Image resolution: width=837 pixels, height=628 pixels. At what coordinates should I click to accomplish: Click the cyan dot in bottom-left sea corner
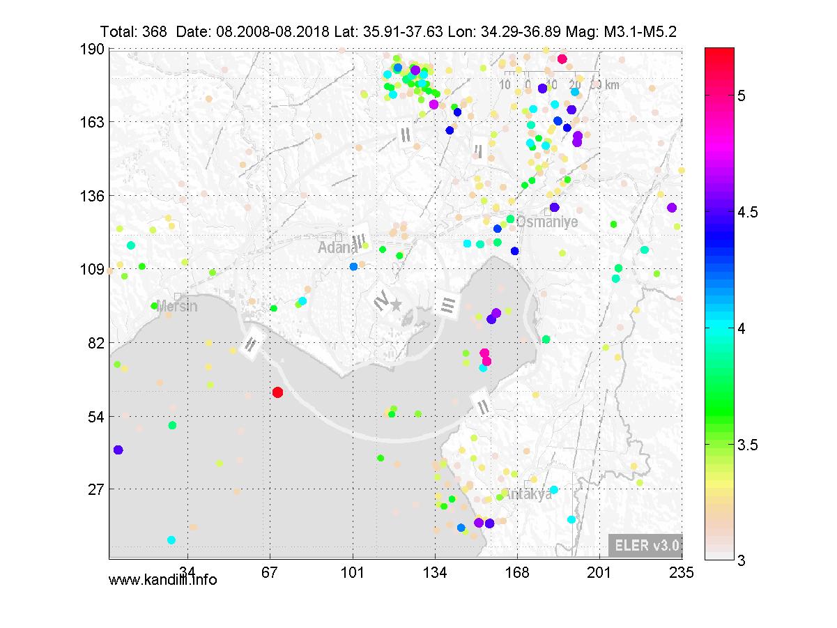pos(171,539)
